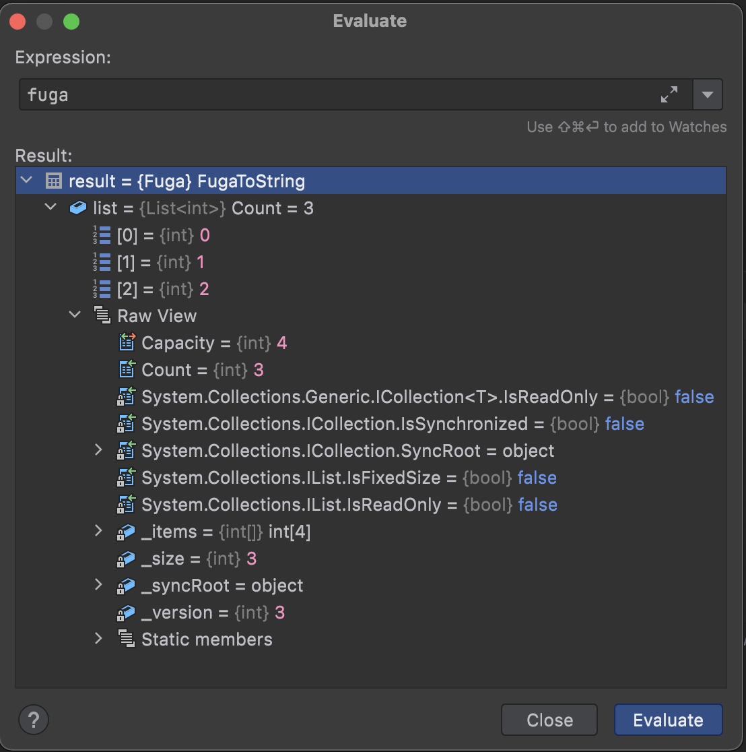Image resolution: width=746 pixels, height=752 pixels.
Task: Click the ICollection<T>.IsReadOnly property icon
Action: (127, 396)
